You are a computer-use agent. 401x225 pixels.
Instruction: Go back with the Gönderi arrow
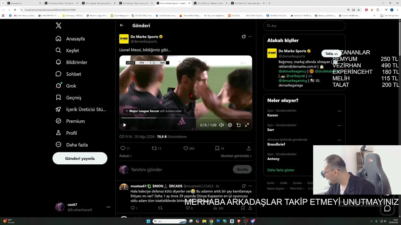122,25
